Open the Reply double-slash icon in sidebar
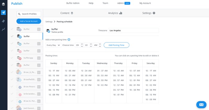209x110 pixels. (4, 21)
